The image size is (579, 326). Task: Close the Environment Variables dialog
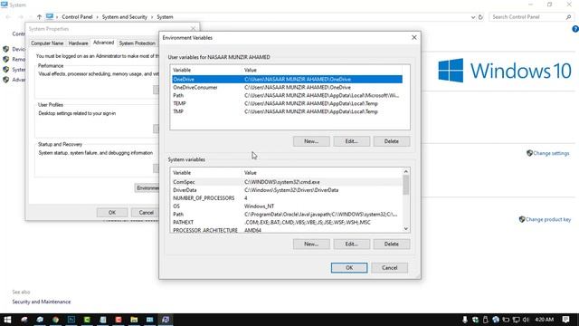tap(414, 37)
